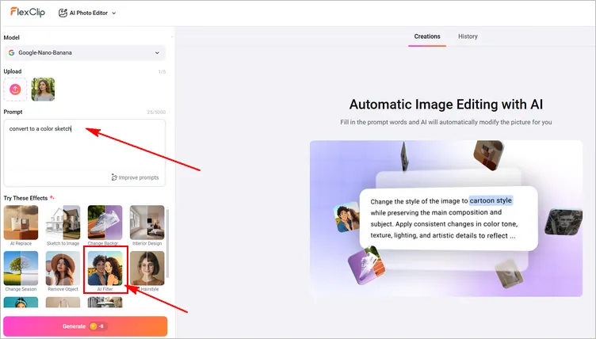This screenshot has width=596, height=339.
Task: Apply the Change Season effect
Action: (20, 269)
